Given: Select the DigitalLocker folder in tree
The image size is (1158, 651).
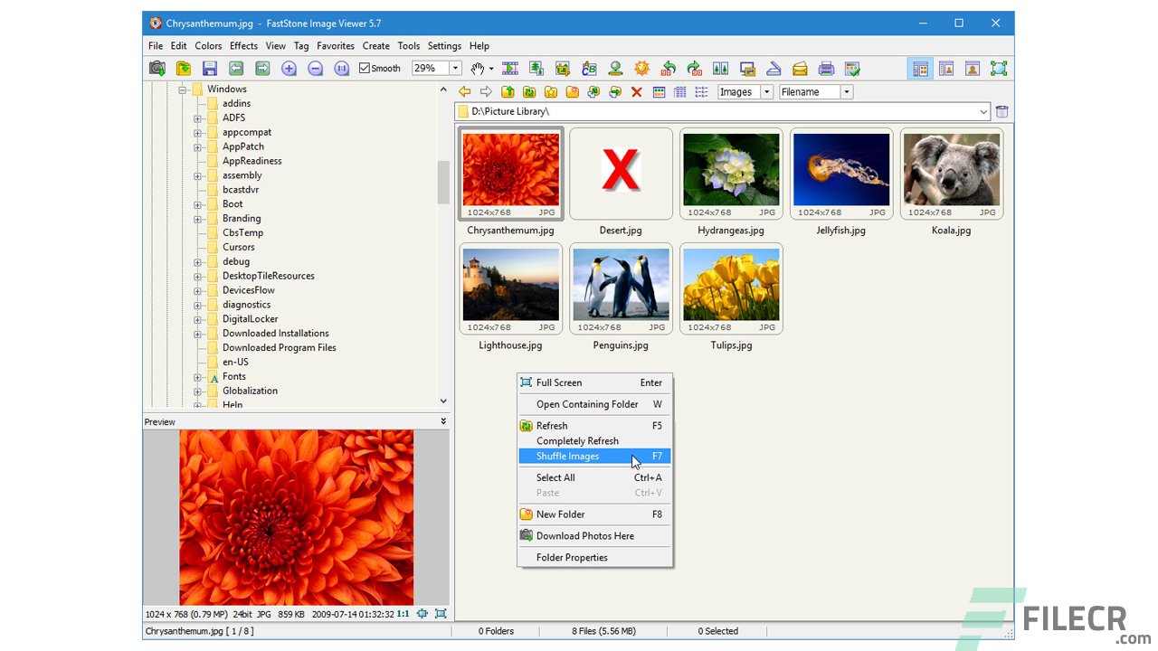Looking at the screenshot, I should pos(251,319).
